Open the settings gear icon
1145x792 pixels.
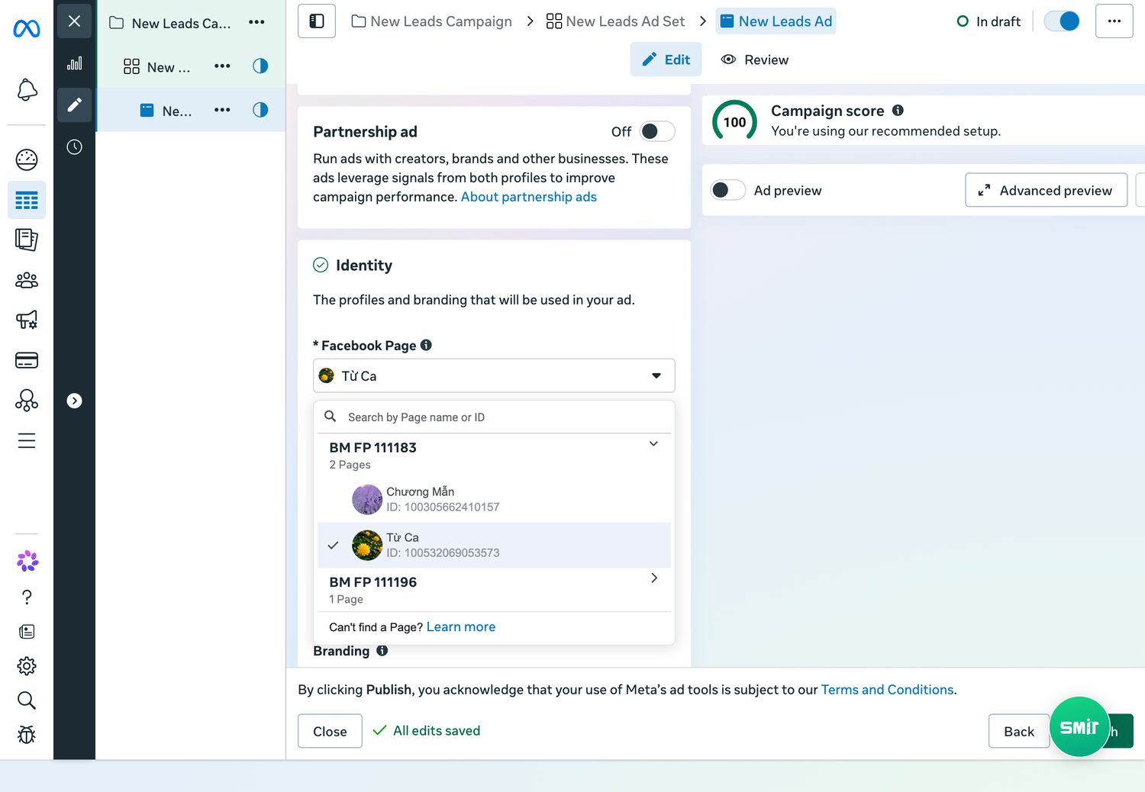coord(27,666)
